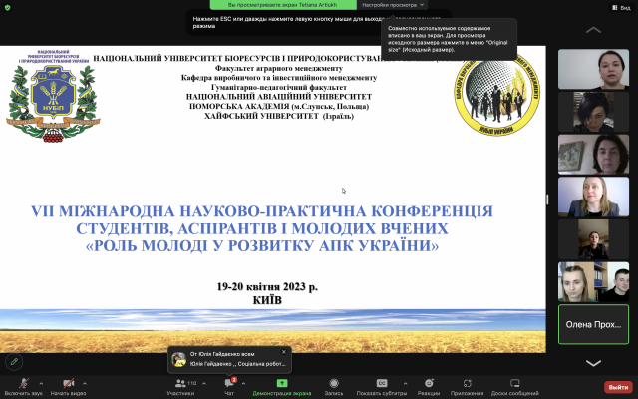Click ХАЙФСЬКИЙ УНІВЕРСИТЕТ text on slide

click(279, 116)
